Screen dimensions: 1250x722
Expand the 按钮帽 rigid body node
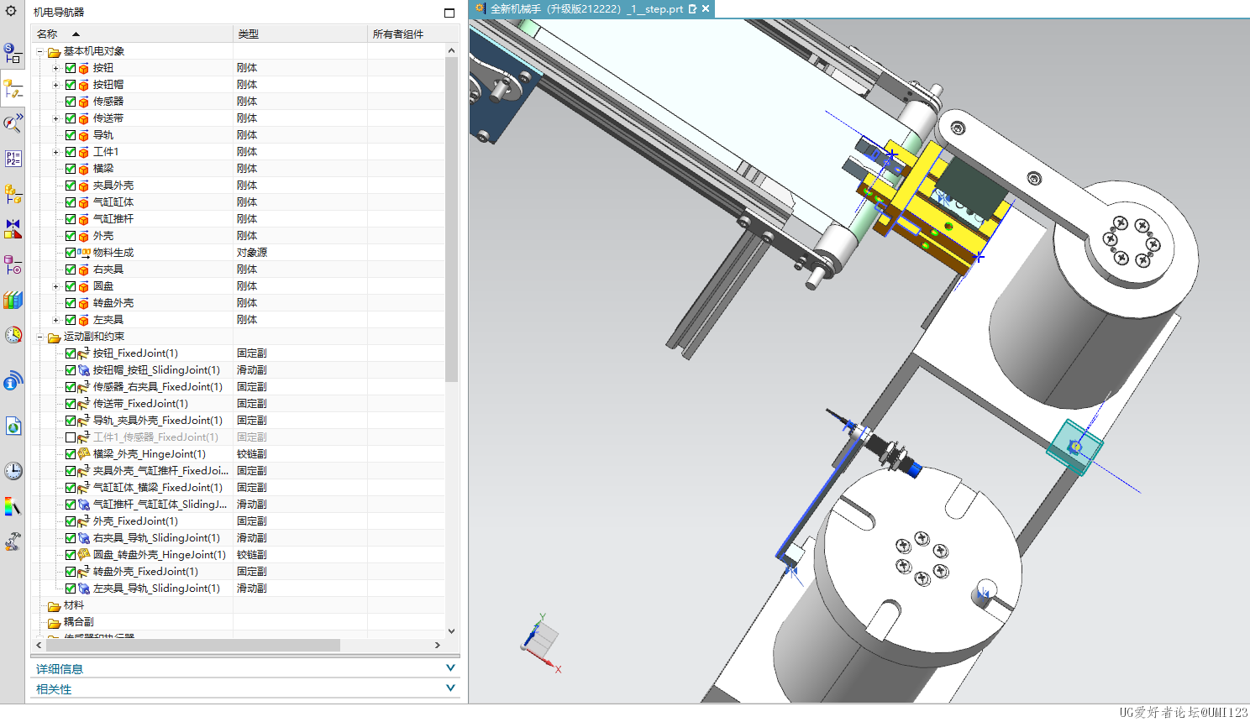click(x=56, y=85)
